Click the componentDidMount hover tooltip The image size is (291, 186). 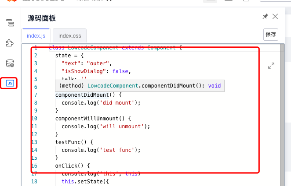click(140, 86)
